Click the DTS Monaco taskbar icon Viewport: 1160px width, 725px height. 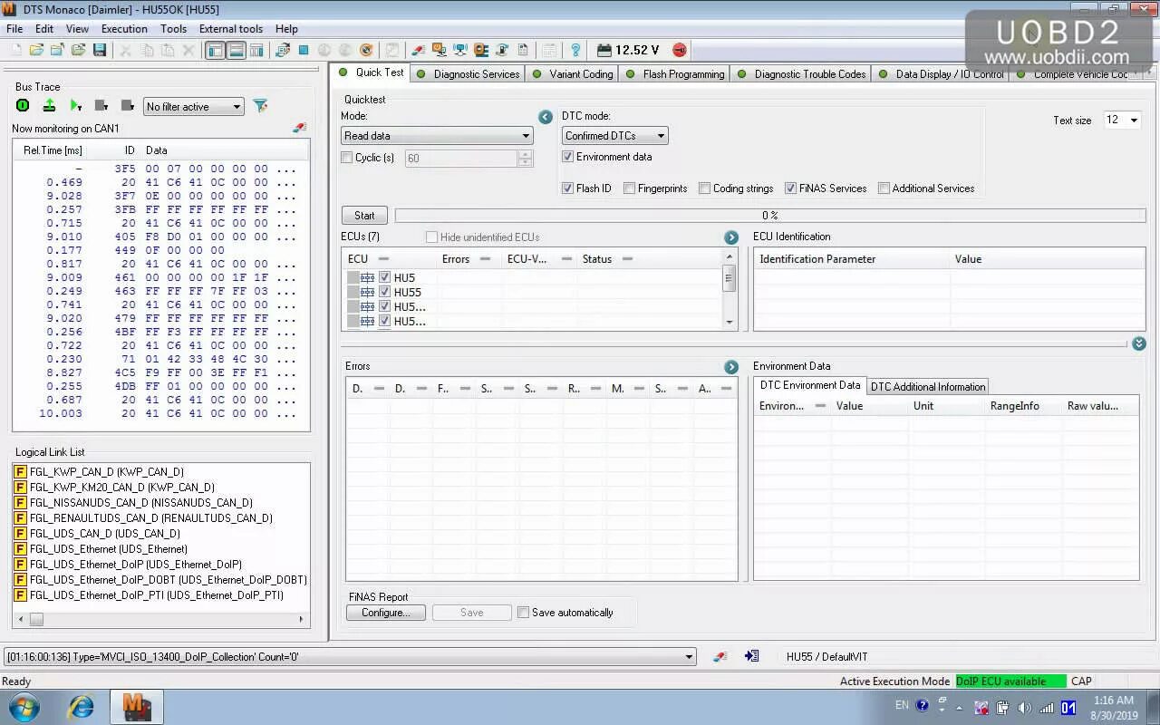(136, 707)
